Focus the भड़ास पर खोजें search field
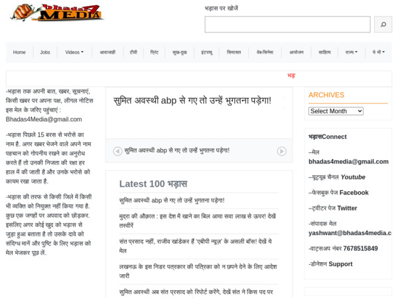398x298 pixels. (288, 25)
